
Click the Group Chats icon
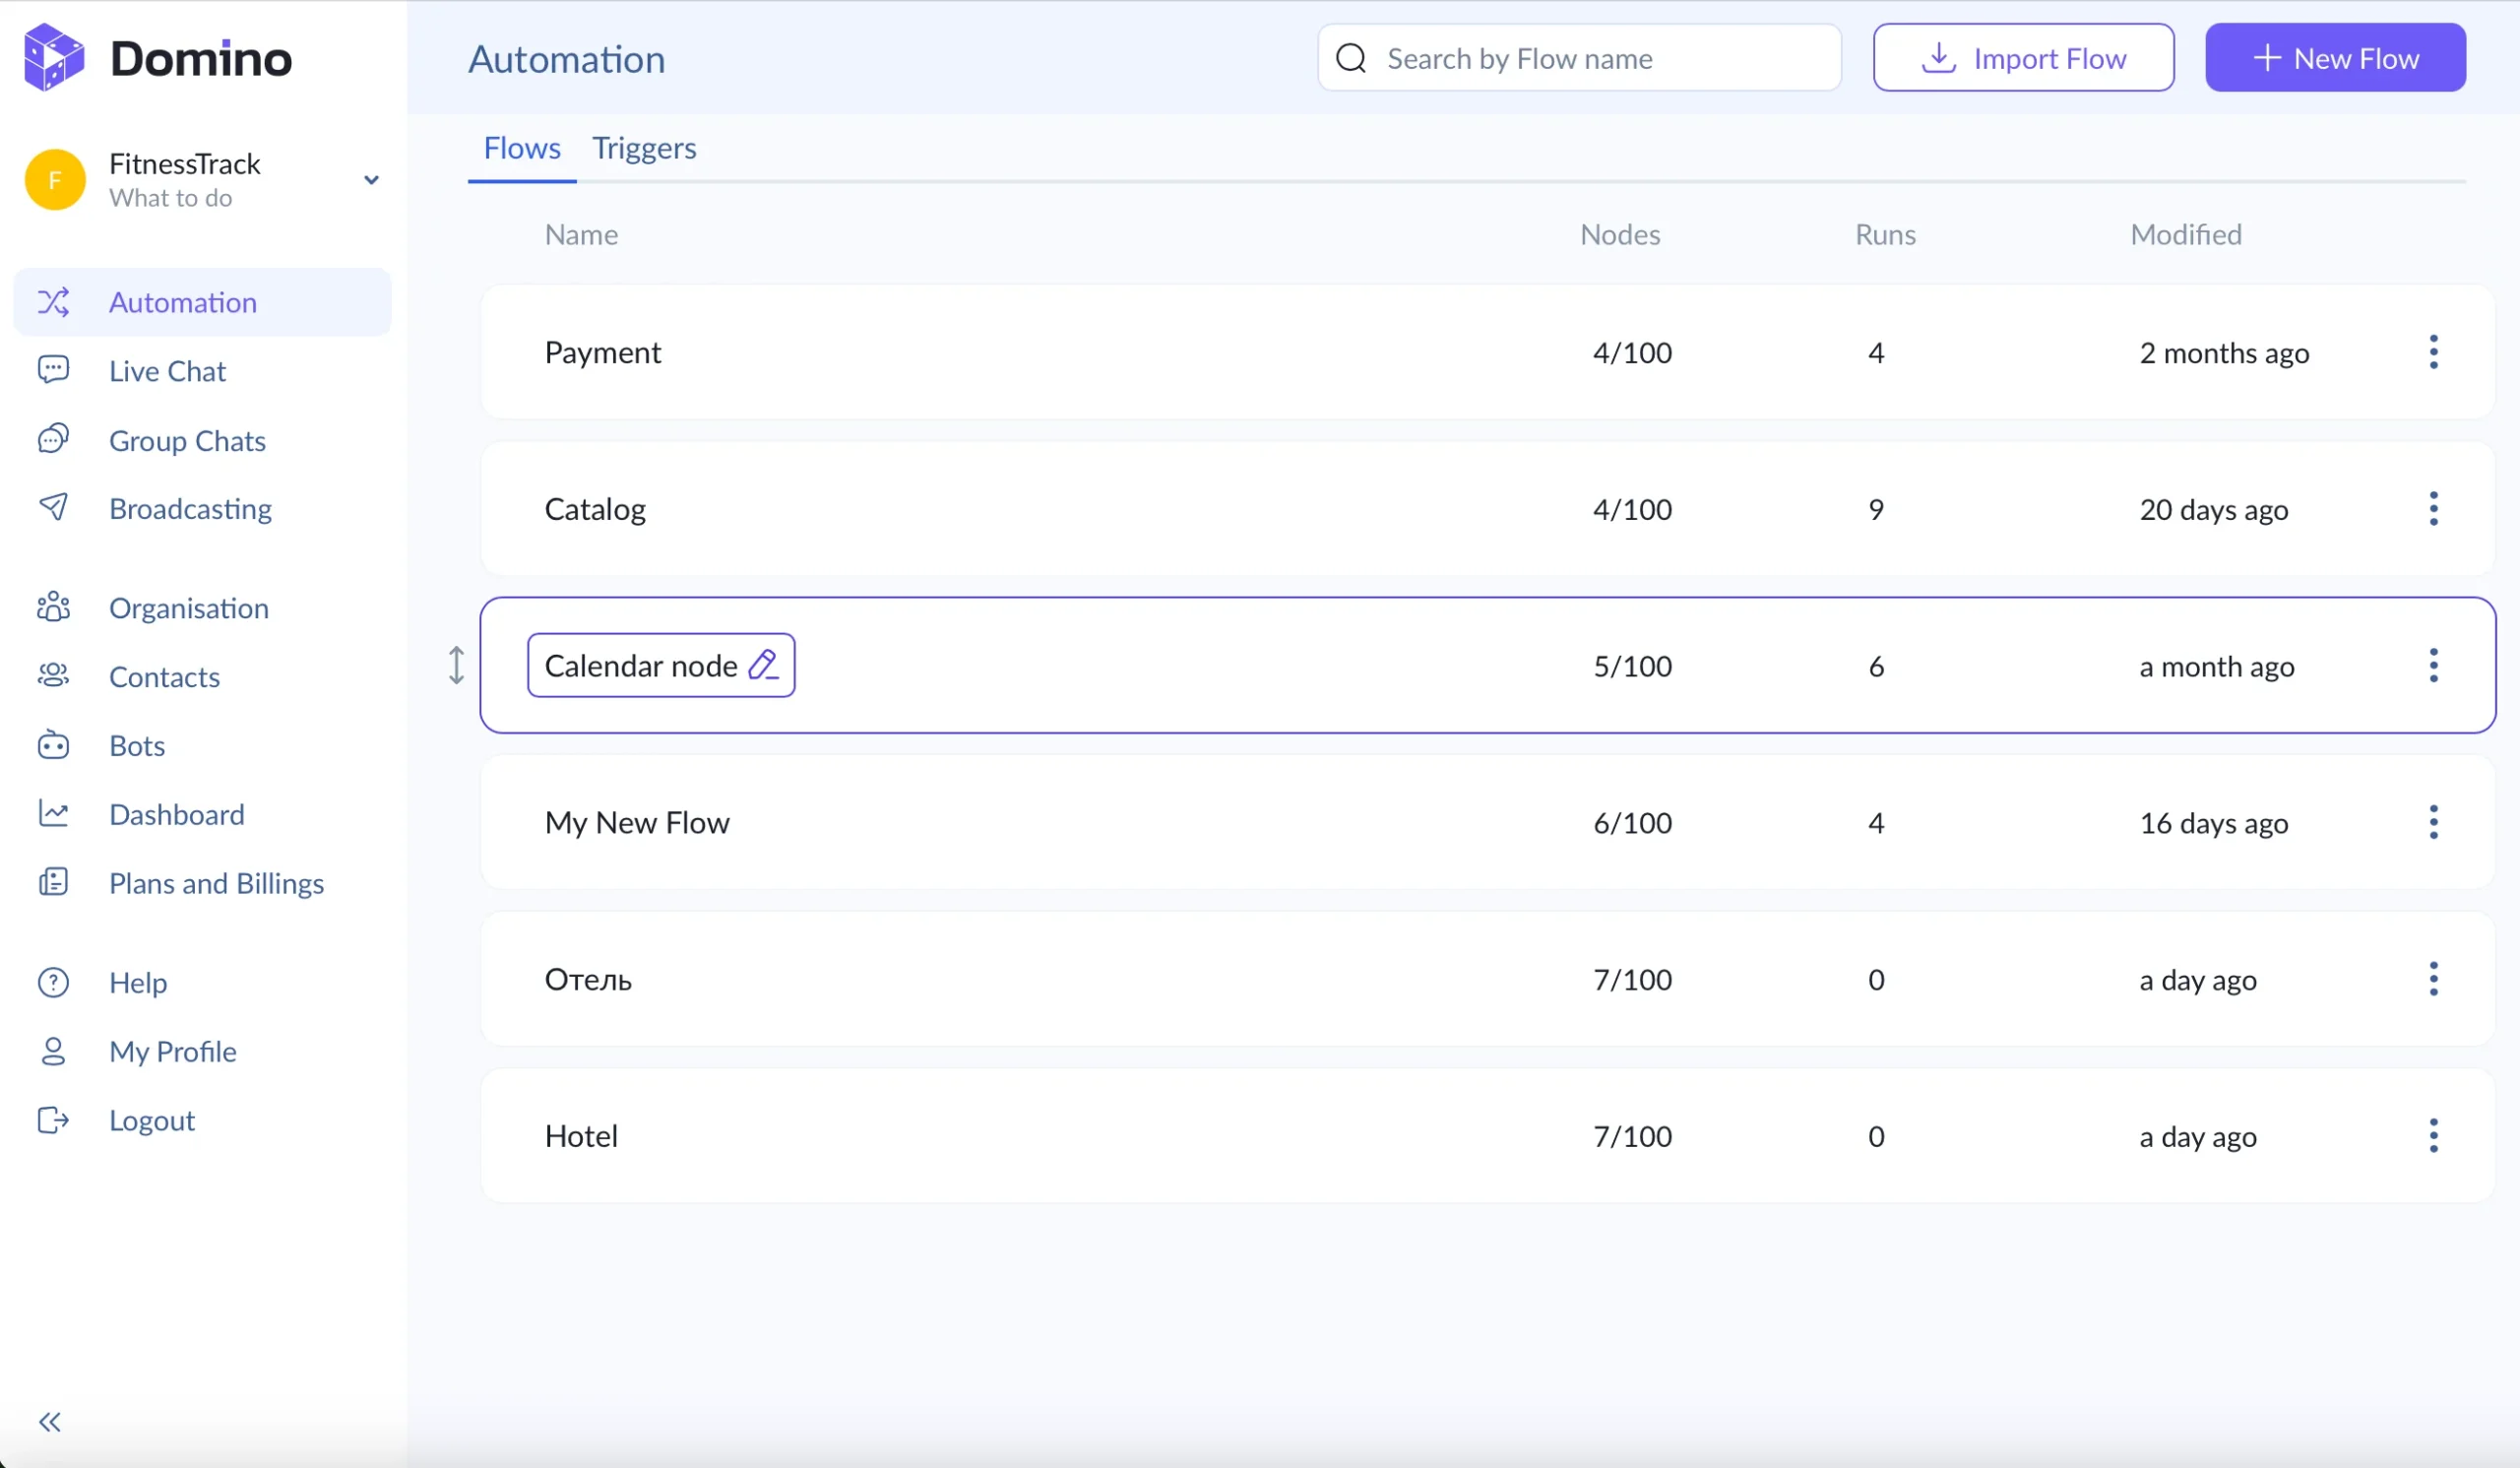pos(53,439)
